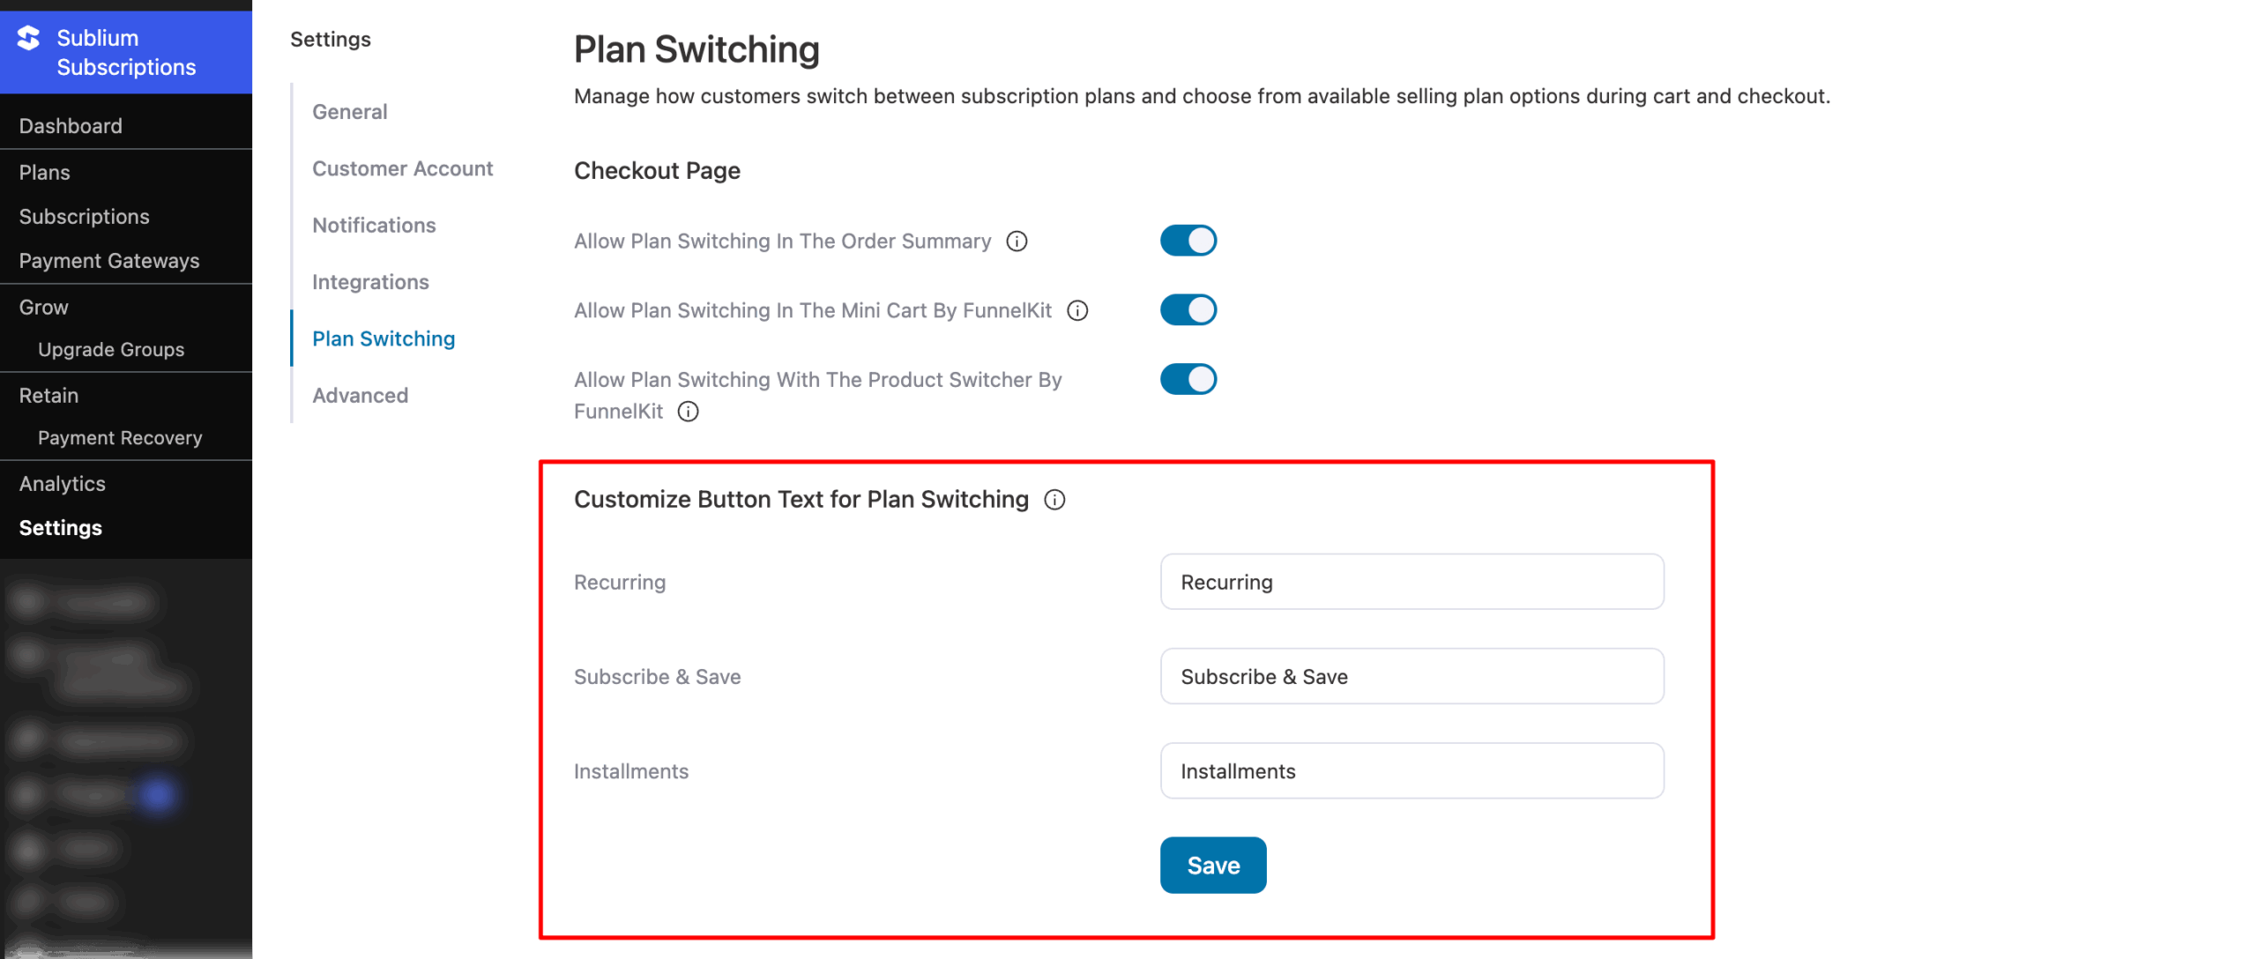Open the Integrations settings tab
The width and height of the screenshot is (2257, 959).
coord(370,281)
